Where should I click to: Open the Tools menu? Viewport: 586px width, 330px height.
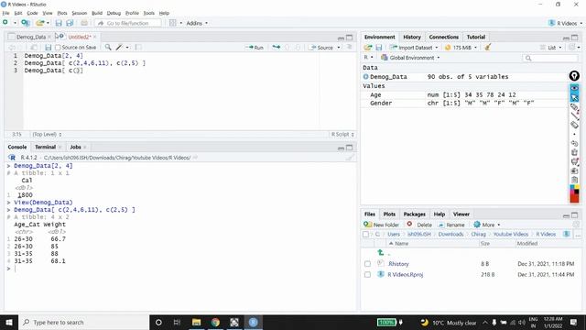click(x=148, y=13)
